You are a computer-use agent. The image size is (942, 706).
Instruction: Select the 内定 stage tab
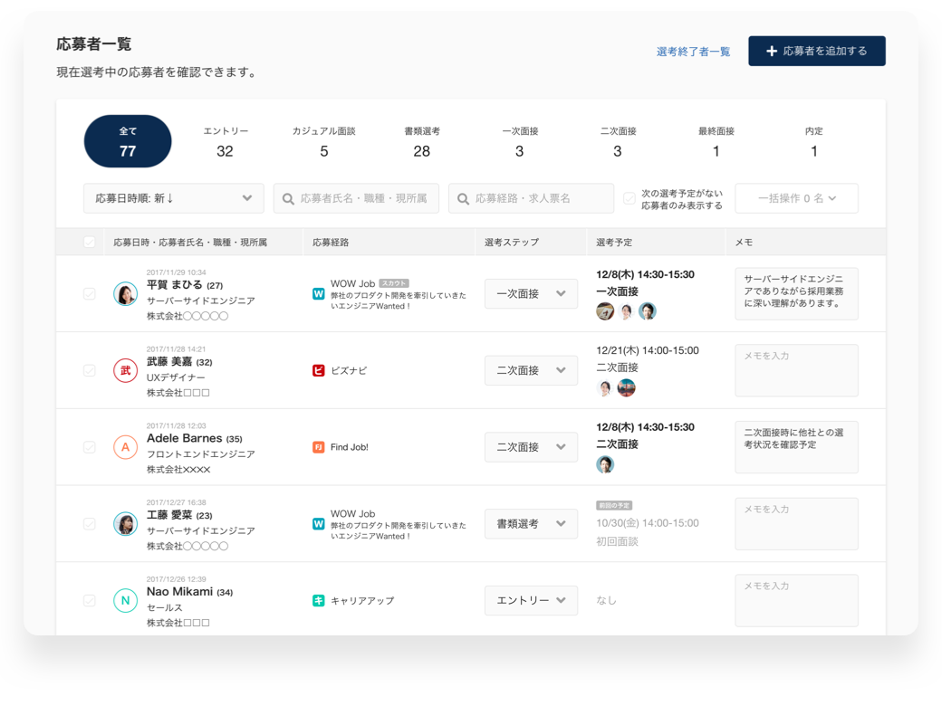pos(812,141)
